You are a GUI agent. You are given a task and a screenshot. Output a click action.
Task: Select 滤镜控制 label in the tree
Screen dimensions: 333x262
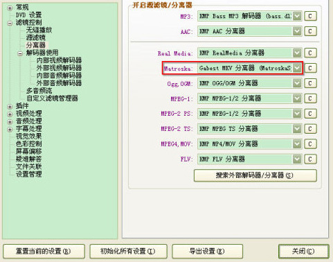pos(28,22)
